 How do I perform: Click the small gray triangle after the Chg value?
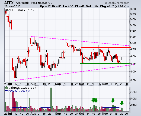(128, 6)
